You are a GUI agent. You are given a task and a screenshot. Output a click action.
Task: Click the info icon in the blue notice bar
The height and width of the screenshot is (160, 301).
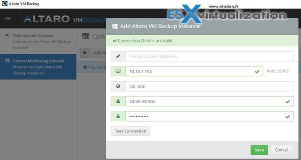(x=85, y=67)
